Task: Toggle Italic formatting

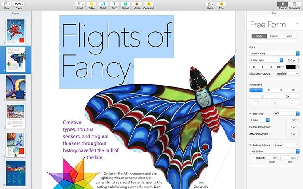Action: [262, 67]
